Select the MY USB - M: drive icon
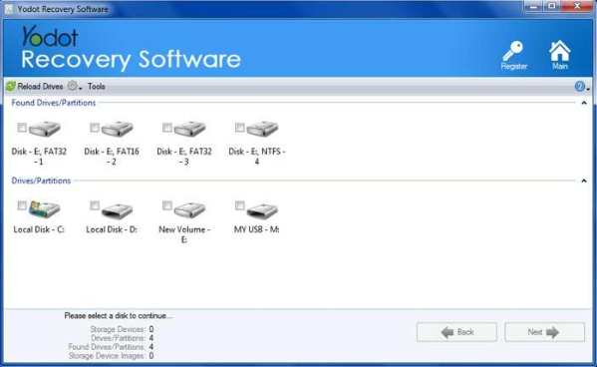This screenshot has width=597, height=367. [x=262, y=210]
